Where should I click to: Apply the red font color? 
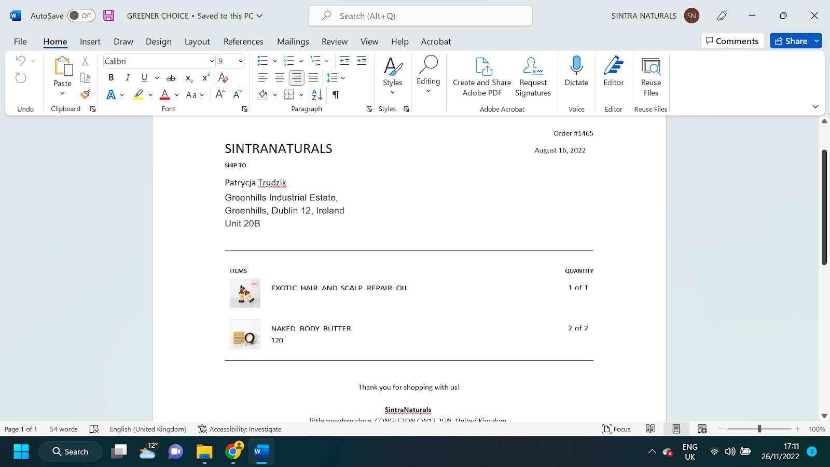pos(165,94)
